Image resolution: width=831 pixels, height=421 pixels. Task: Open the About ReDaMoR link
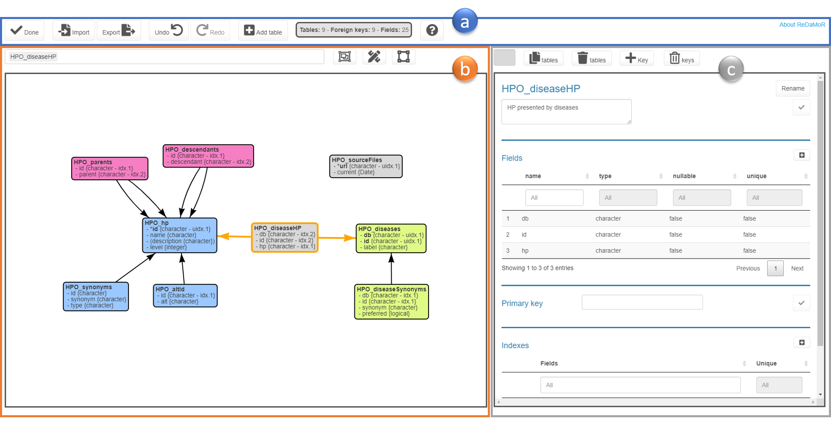(x=802, y=24)
